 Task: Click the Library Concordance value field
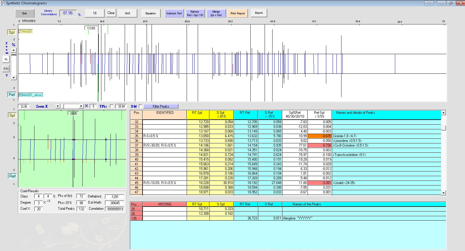pos(68,13)
